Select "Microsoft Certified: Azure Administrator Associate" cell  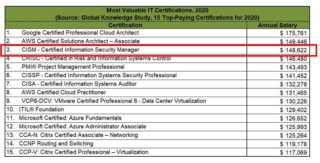tap(126, 127)
